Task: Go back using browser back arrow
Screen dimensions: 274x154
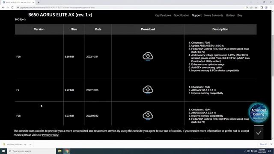Action: pyautogui.click(x=3, y=8)
